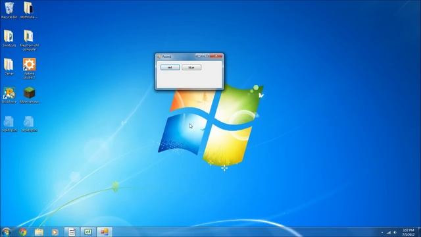The height and width of the screenshot is (237, 421).
Task: Open the network status tray icon
Action: 389,232
